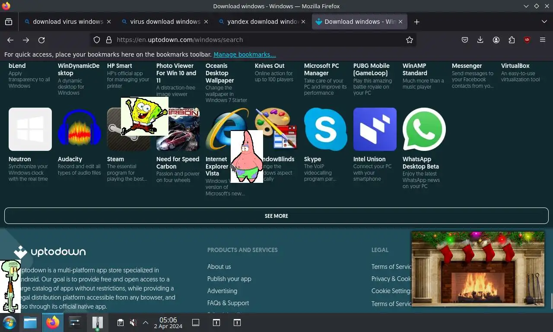
Task: Close the 'download virus windows' tab
Action: tap(109, 22)
